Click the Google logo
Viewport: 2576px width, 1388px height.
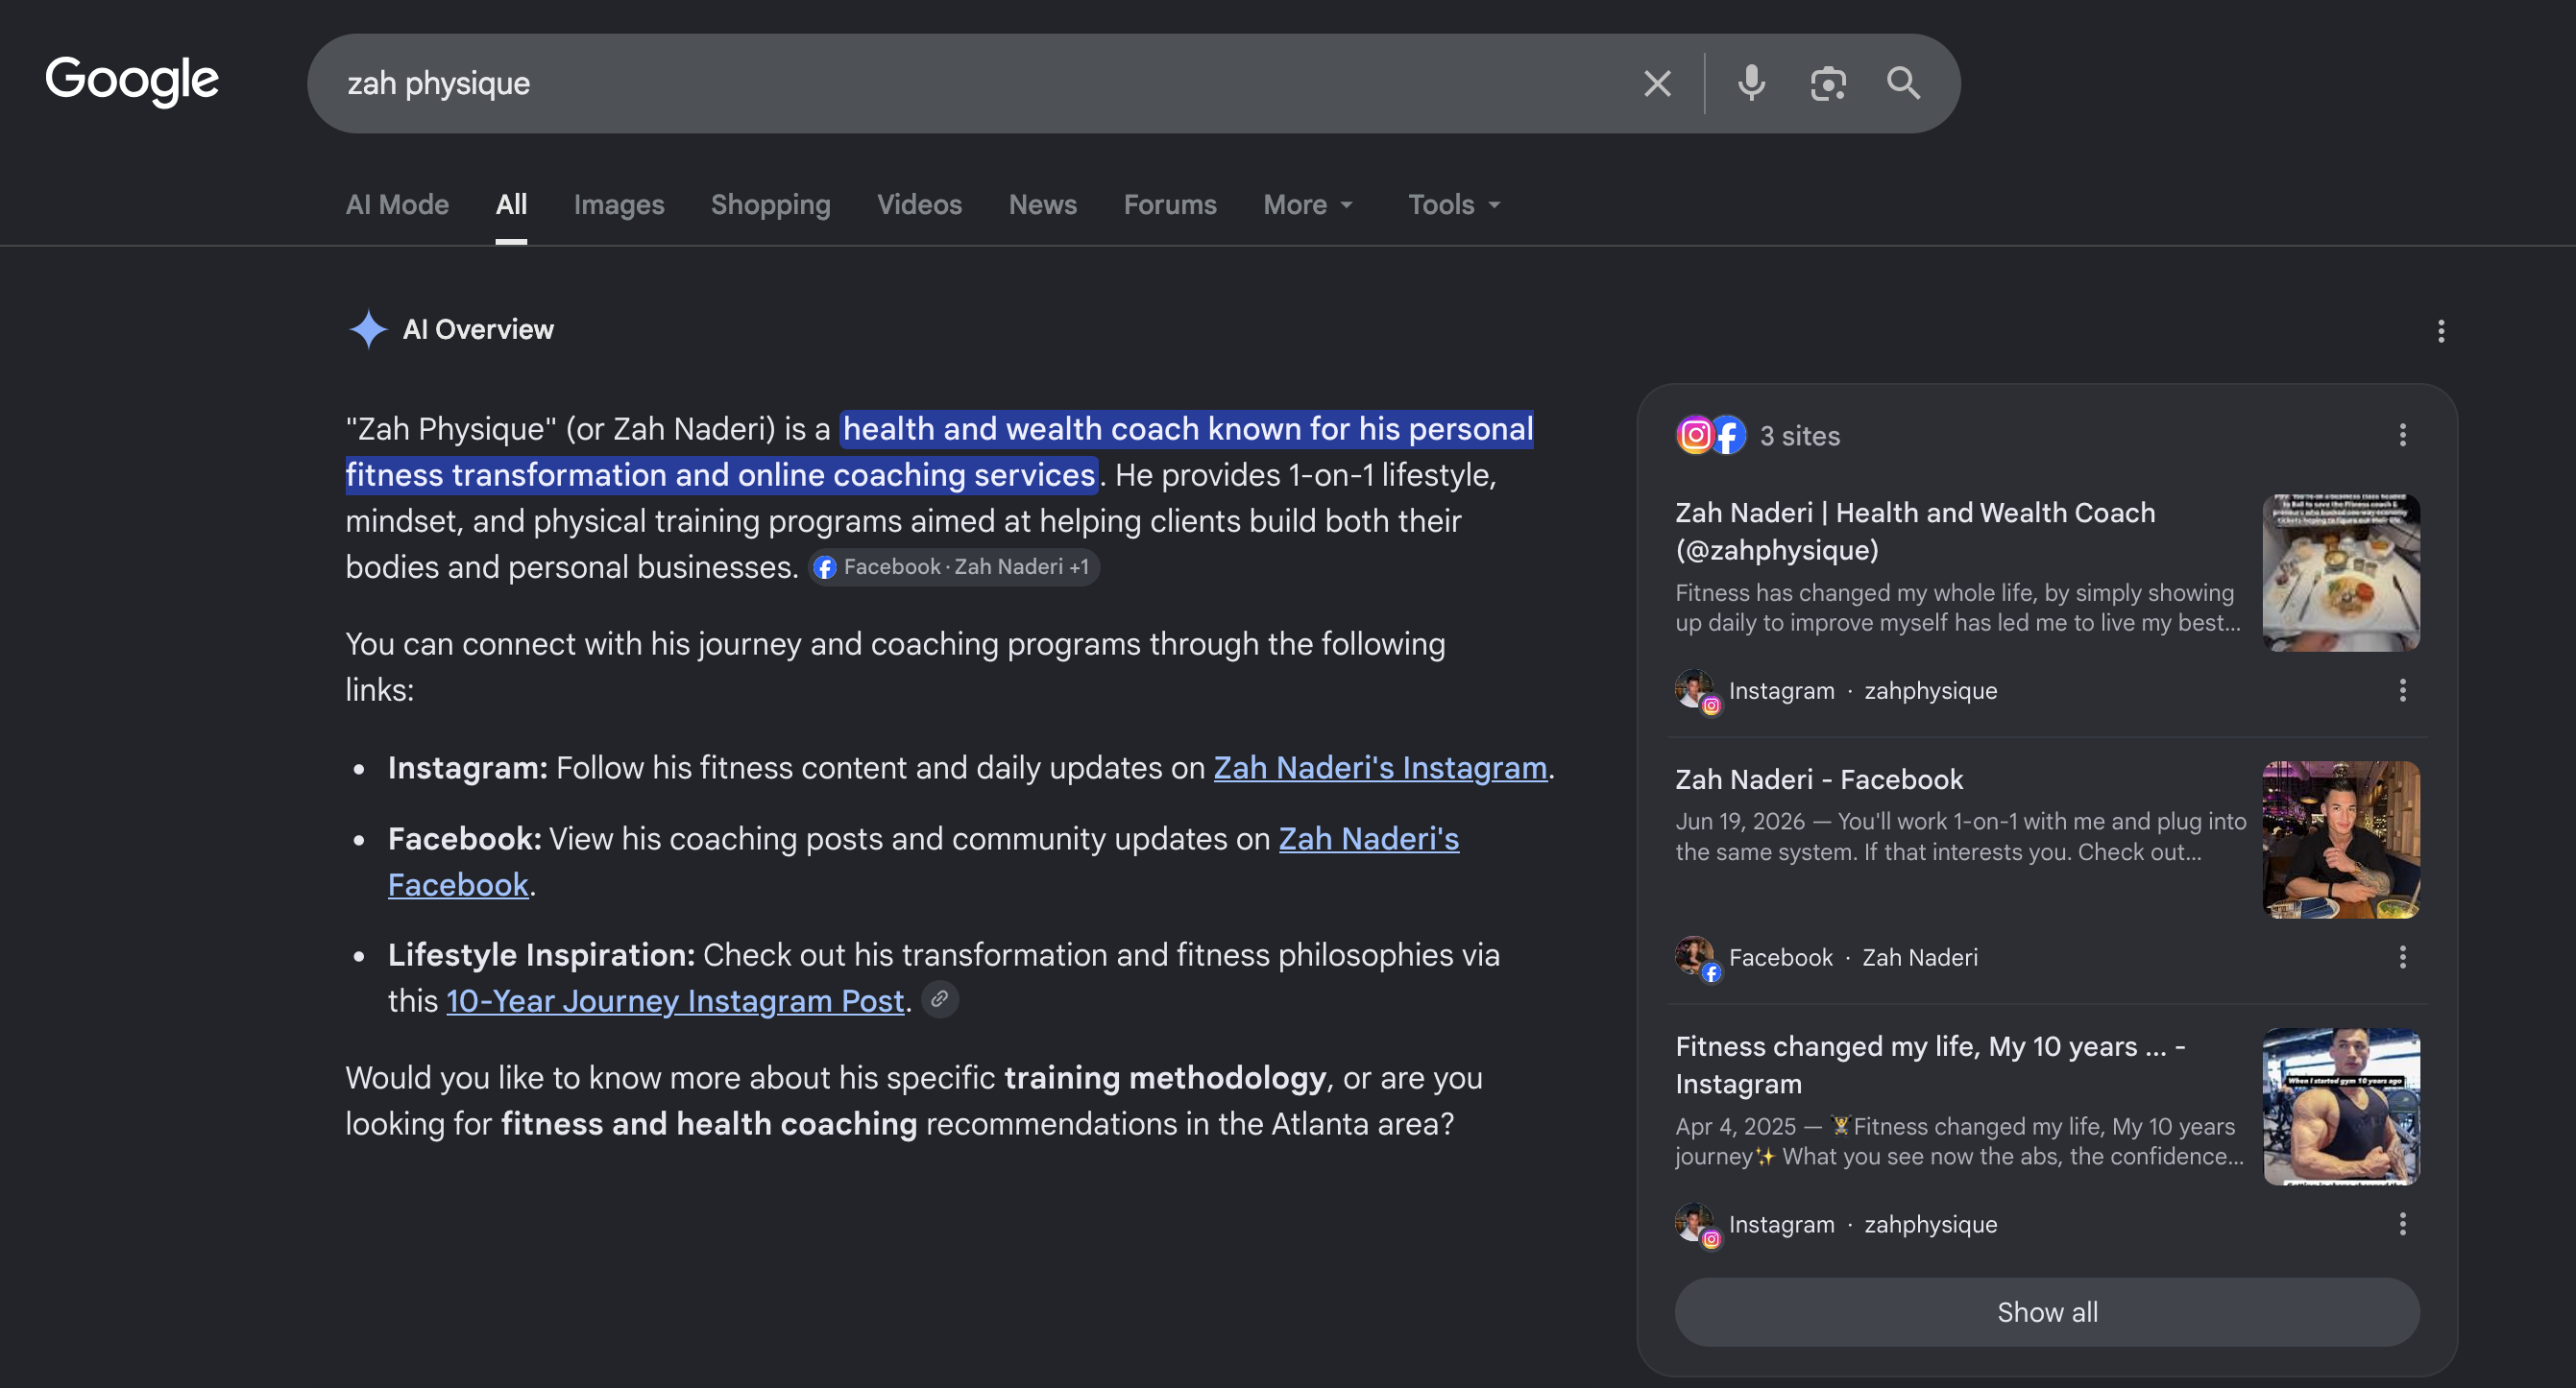[x=132, y=81]
